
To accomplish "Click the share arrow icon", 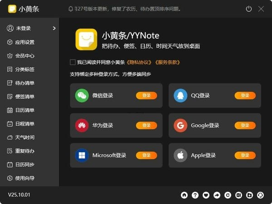I will click(217, 195).
